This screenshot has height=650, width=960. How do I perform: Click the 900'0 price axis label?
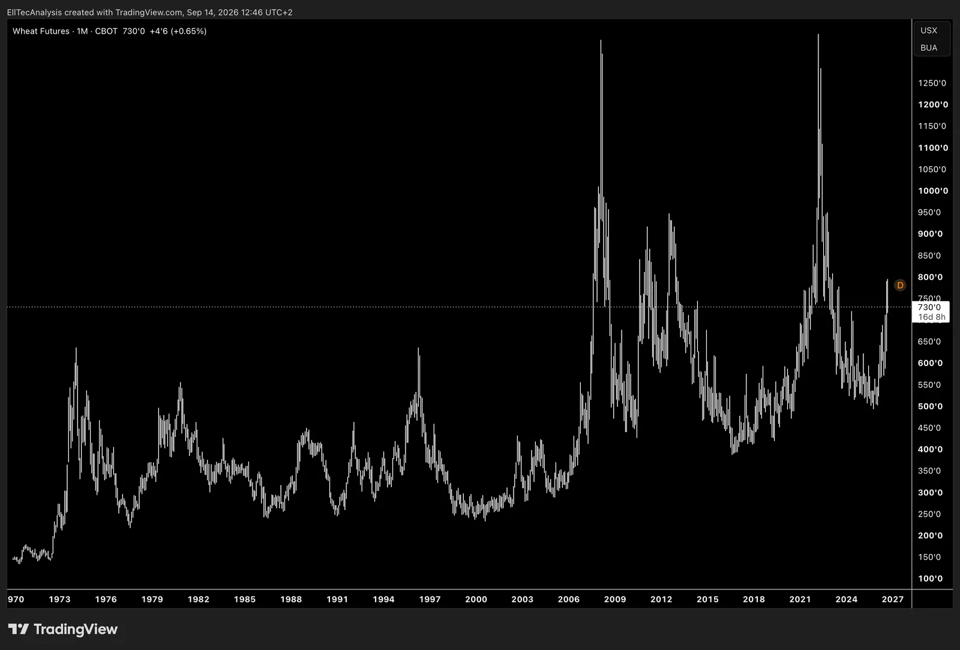(x=930, y=234)
